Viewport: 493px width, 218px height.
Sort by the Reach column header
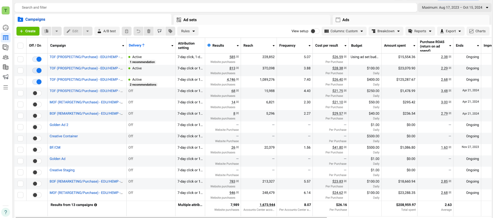248,45
